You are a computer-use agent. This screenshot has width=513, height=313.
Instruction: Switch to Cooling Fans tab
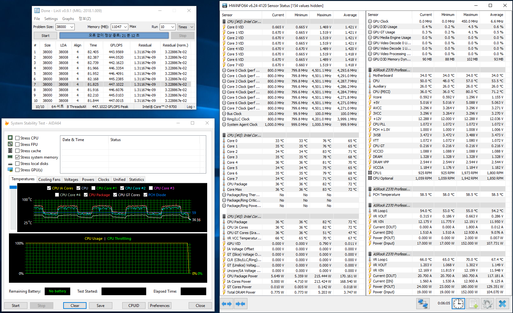49,180
